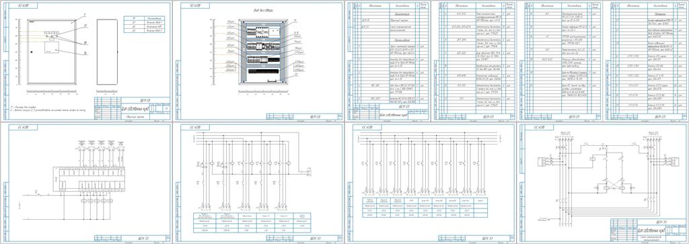Select the second bottom circuit diagram sheet
This screenshot has width=689, height=244.
click(258, 183)
